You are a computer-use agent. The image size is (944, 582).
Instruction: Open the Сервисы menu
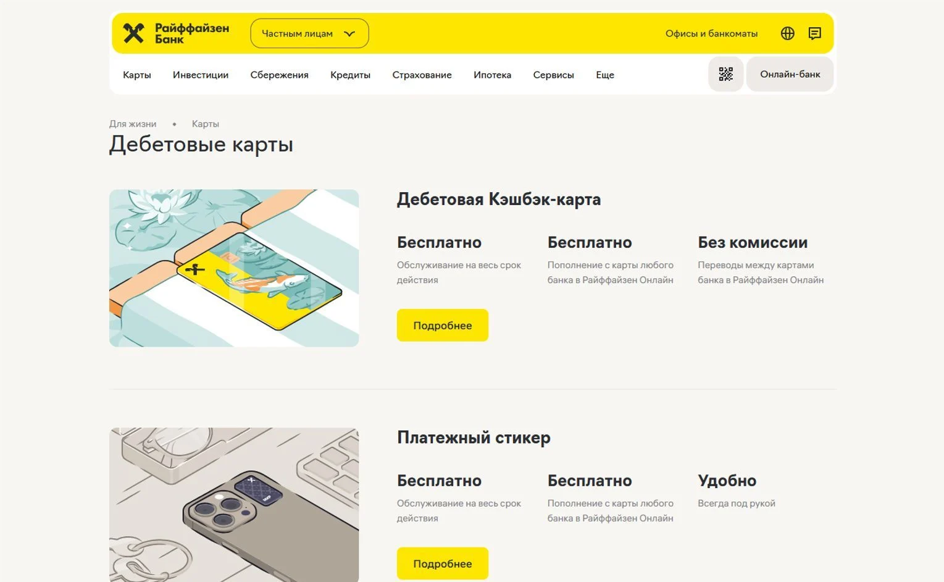(553, 75)
